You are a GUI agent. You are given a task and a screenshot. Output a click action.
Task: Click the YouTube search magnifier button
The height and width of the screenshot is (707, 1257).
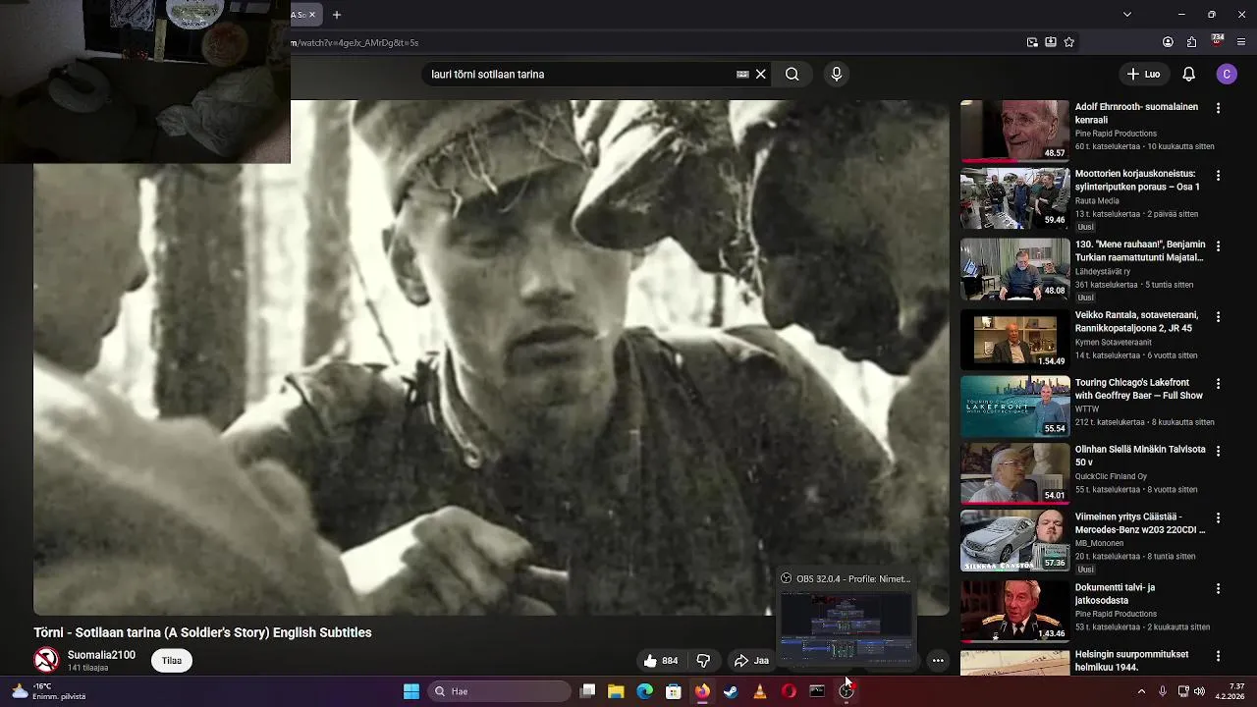pos(792,74)
